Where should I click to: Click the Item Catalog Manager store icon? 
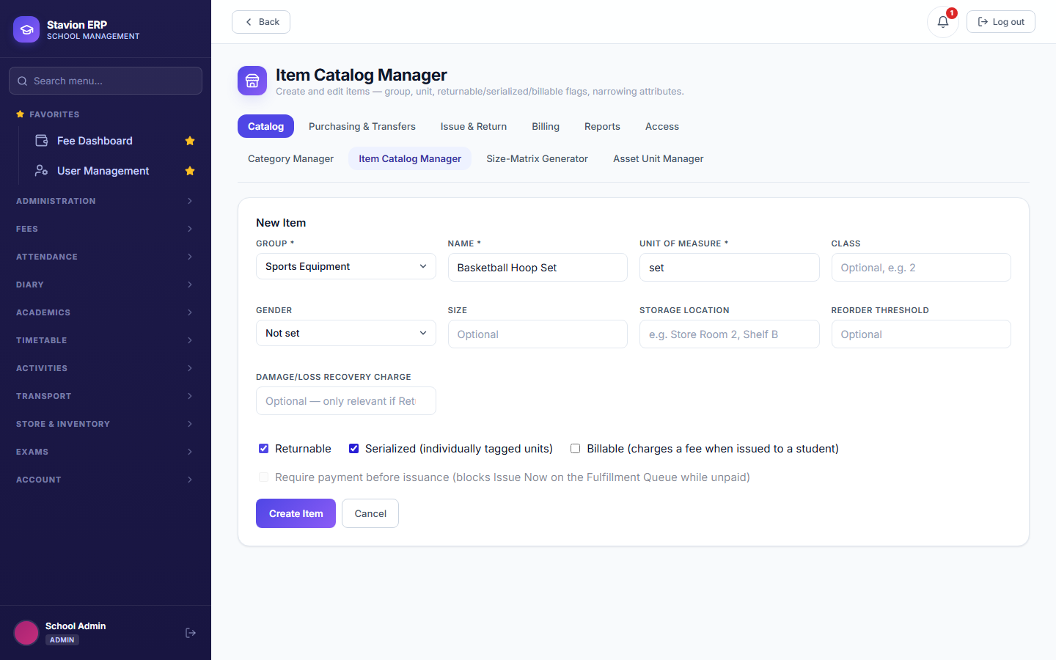click(252, 81)
